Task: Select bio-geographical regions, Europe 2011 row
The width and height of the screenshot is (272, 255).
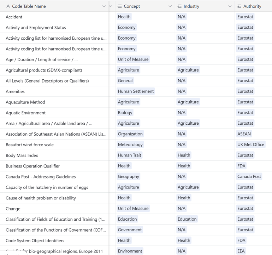Action: pos(54,251)
